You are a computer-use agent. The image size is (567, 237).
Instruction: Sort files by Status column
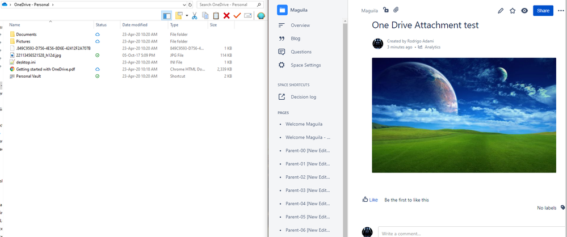(x=101, y=25)
